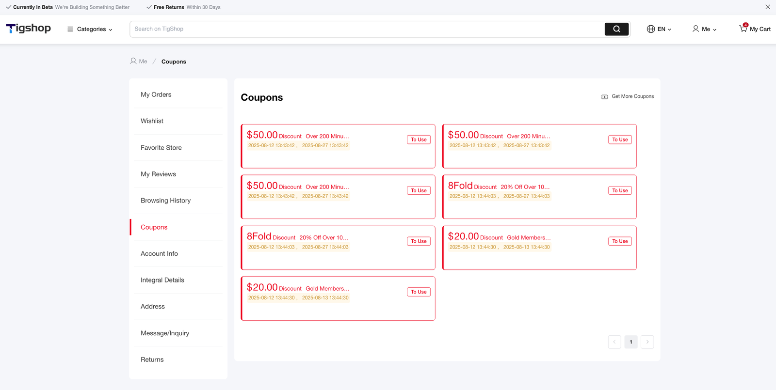Select page 1 in pagination
Viewport: 776px width, 390px height.
pos(630,342)
